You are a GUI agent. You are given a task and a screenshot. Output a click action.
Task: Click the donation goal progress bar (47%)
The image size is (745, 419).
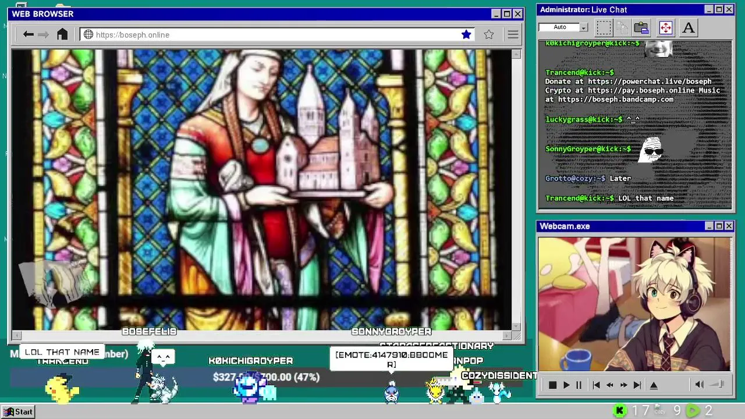tap(266, 377)
